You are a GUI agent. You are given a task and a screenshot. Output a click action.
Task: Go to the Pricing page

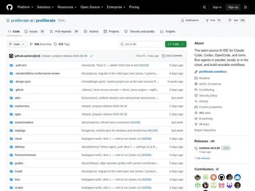click(134, 7)
